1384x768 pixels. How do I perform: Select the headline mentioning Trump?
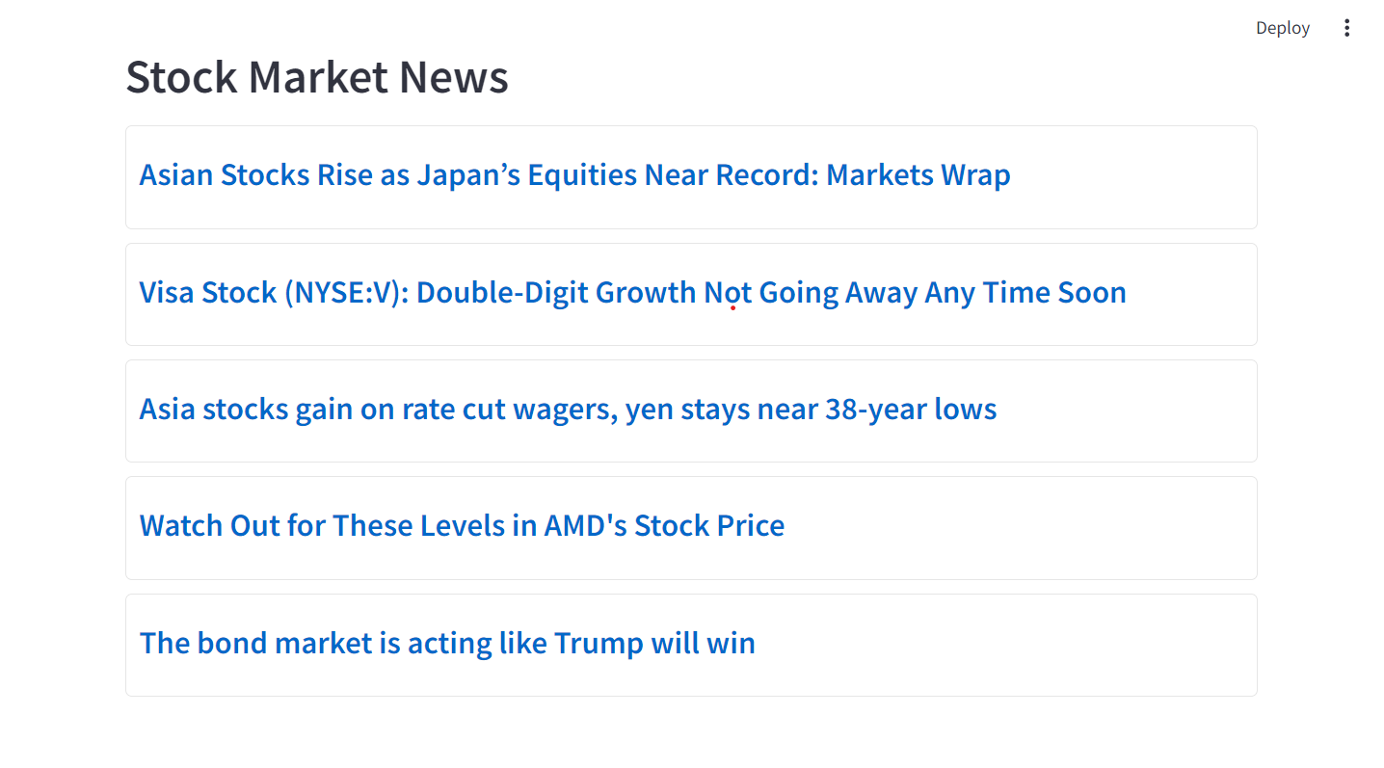[447, 643]
